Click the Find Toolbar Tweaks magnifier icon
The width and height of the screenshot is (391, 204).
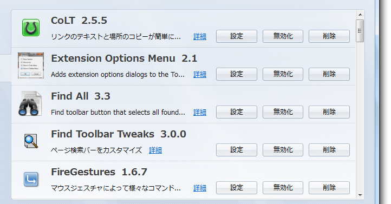point(31,141)
